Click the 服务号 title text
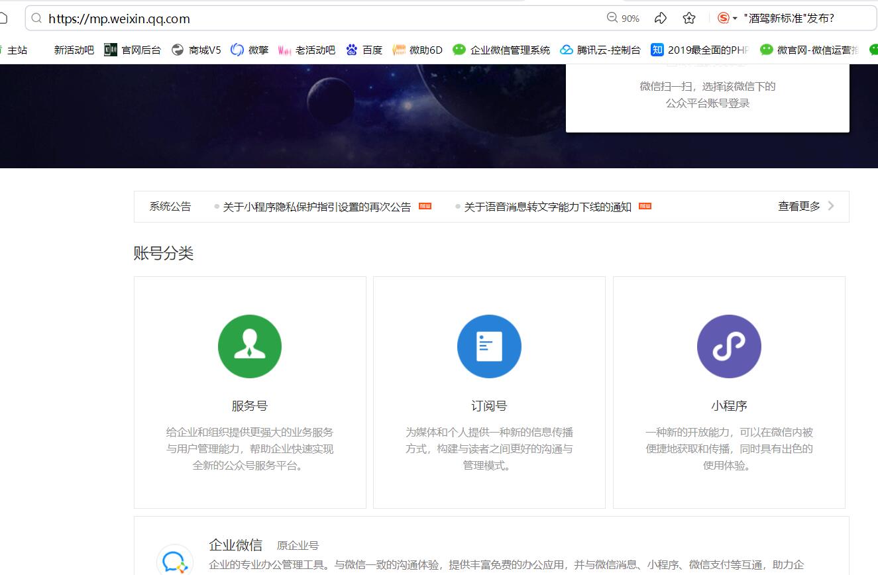This screenshot has height=575, width=878. [250, 406]
